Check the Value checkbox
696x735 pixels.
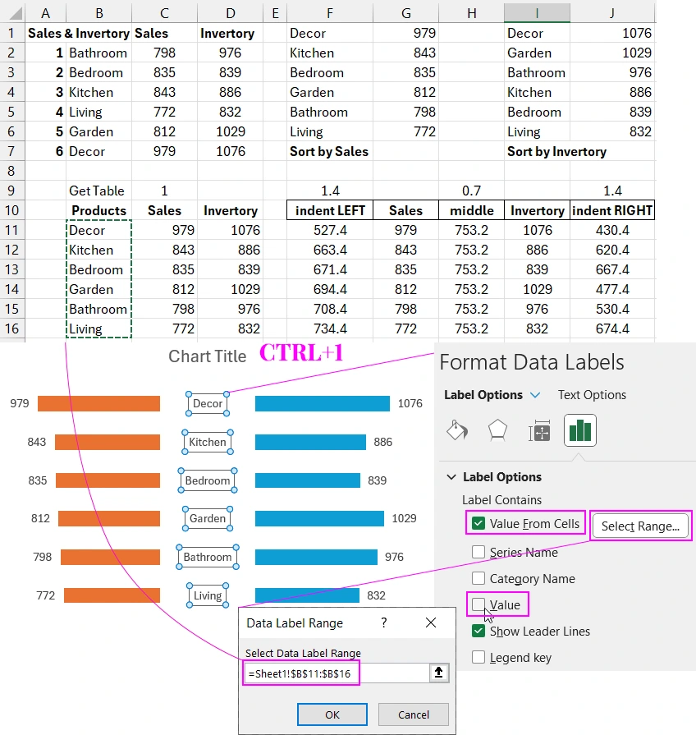pos(478,604)
